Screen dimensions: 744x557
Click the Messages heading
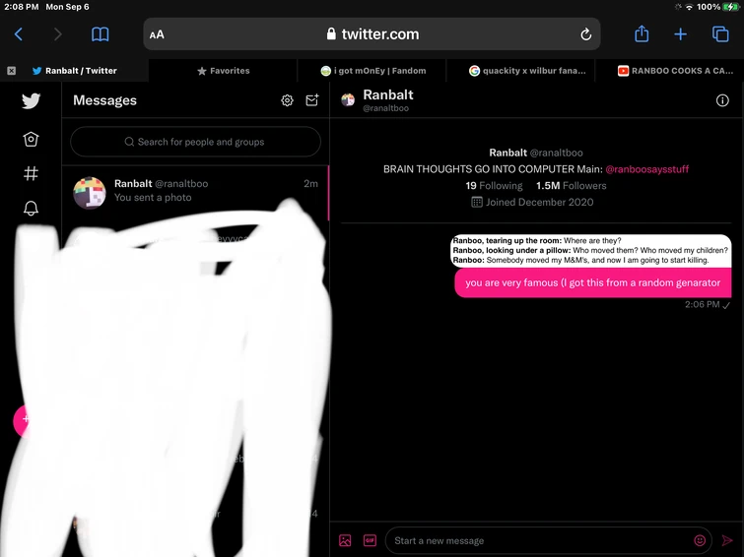(x=104, y=100)
